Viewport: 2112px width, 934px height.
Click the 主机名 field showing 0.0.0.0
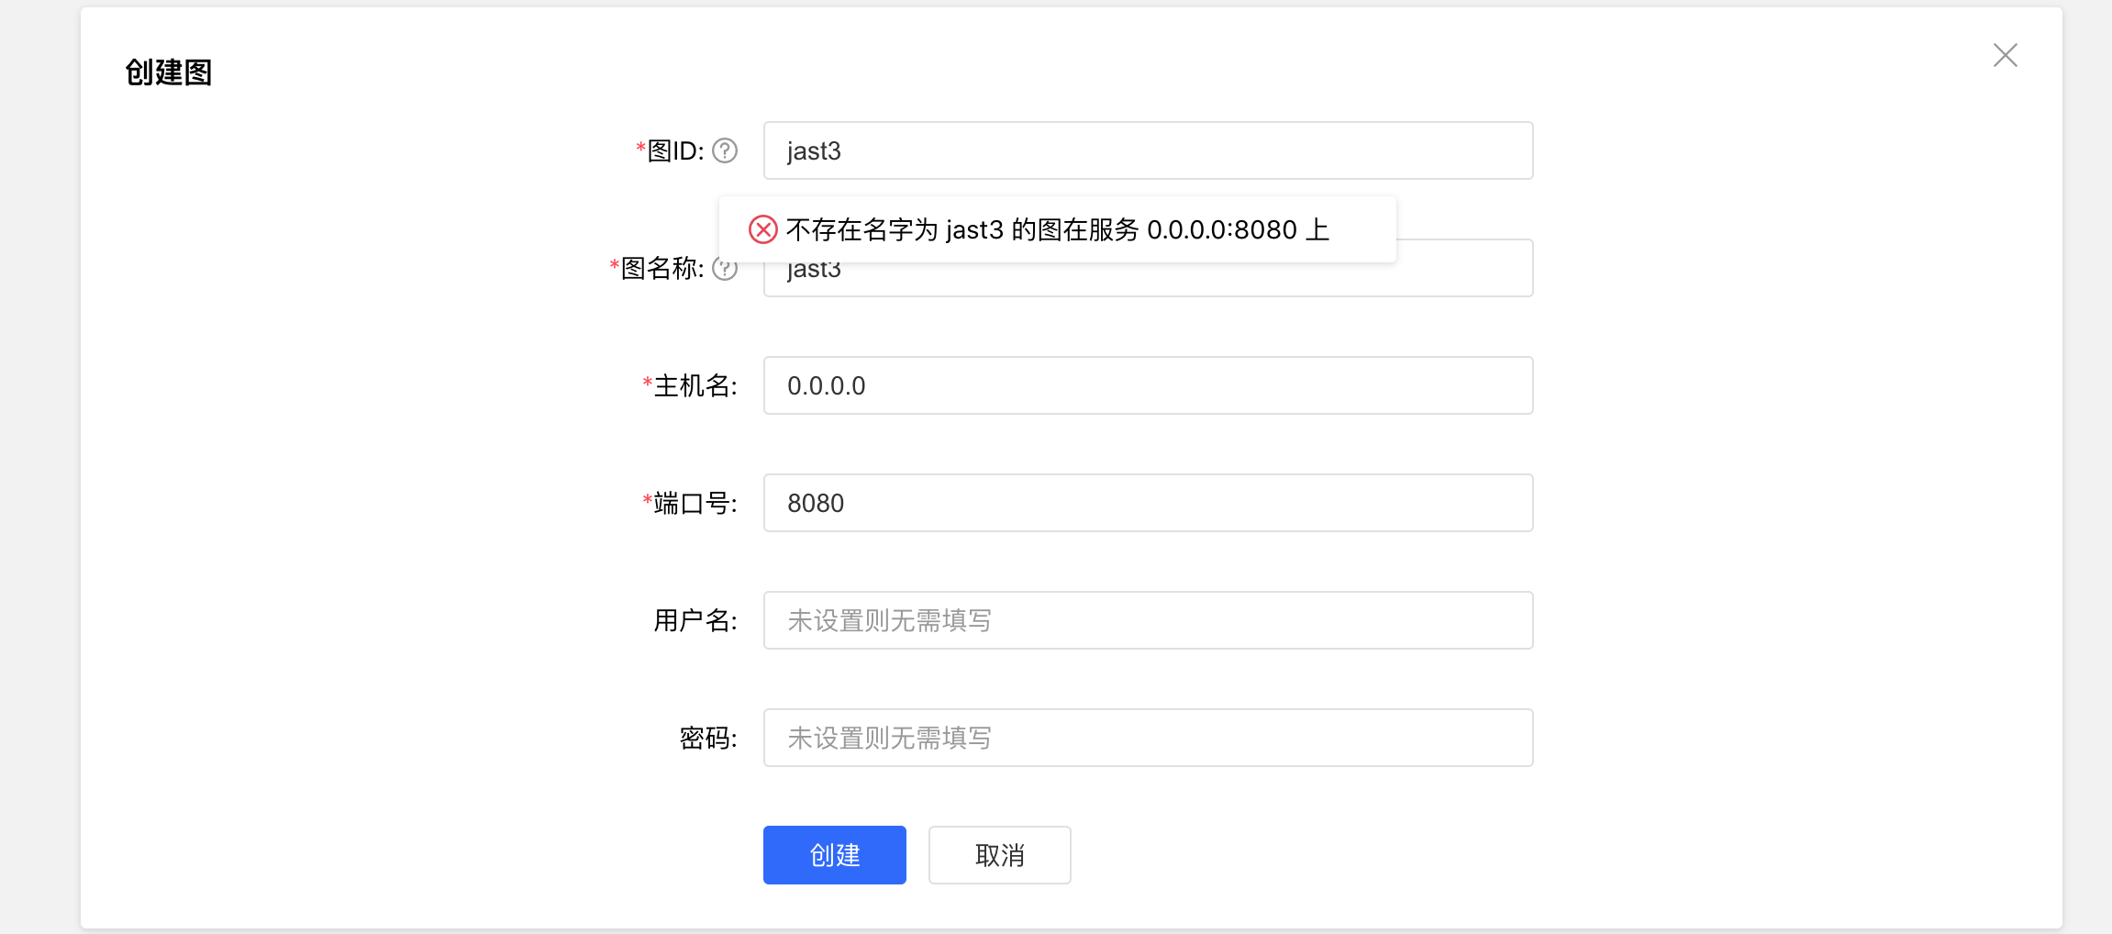pyautogui.click(x=1148, y=385)
